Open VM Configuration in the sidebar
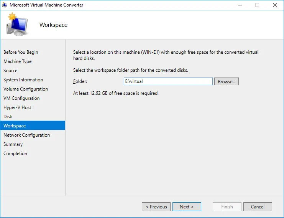The image size is (284, 218). [21, 98]
